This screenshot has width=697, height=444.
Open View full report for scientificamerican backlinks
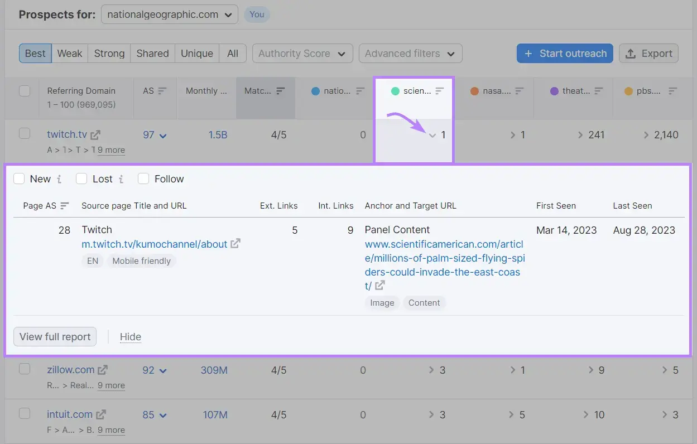[x=55, y=336]
